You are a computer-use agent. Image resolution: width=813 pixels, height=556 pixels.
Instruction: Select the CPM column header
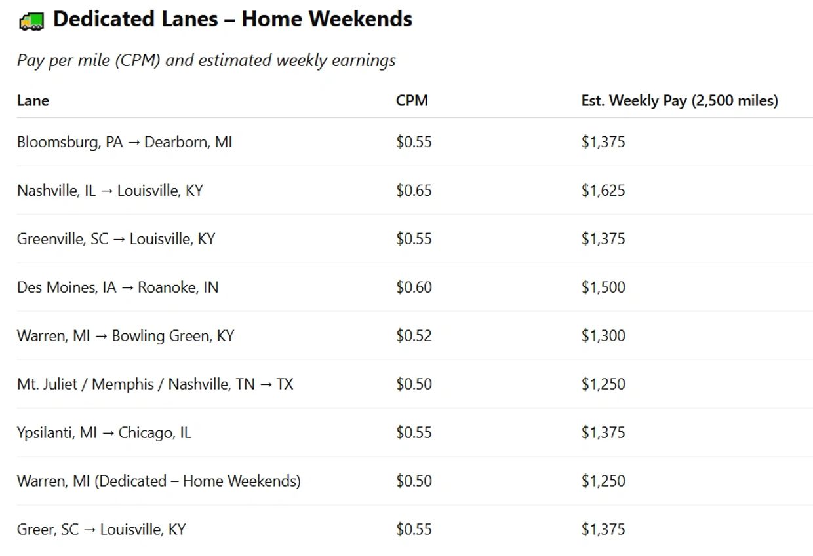(x=412, y=101)
